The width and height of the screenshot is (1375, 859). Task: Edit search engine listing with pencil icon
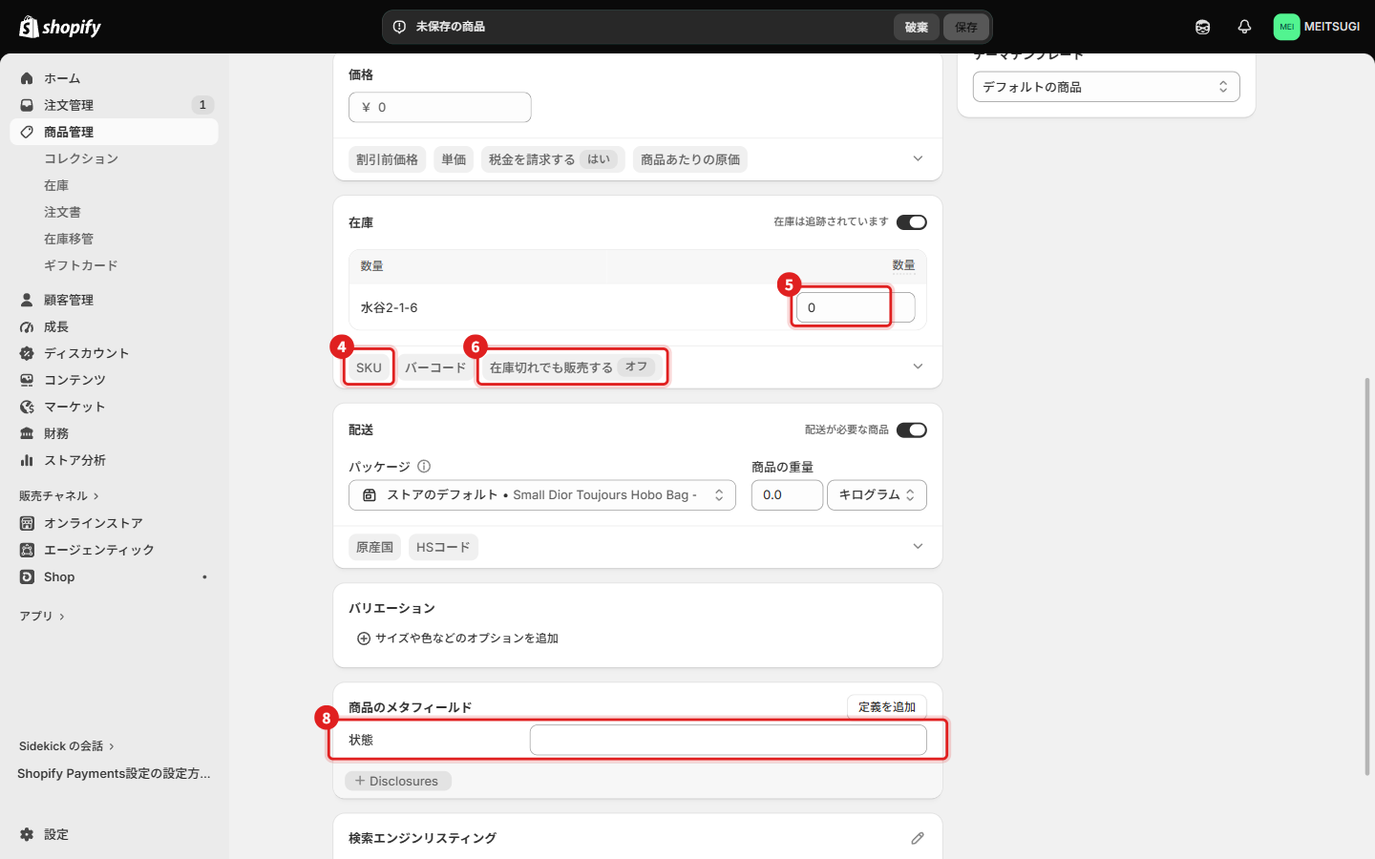point(918,838)
